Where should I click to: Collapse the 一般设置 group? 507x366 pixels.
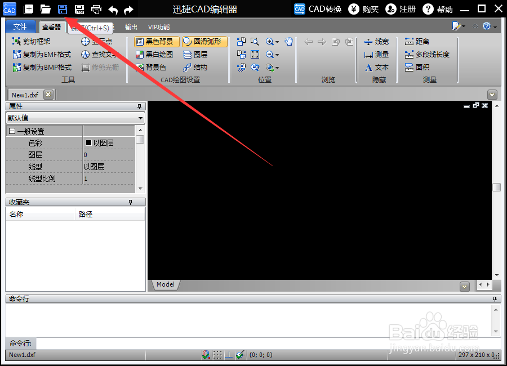coord(12,131)
